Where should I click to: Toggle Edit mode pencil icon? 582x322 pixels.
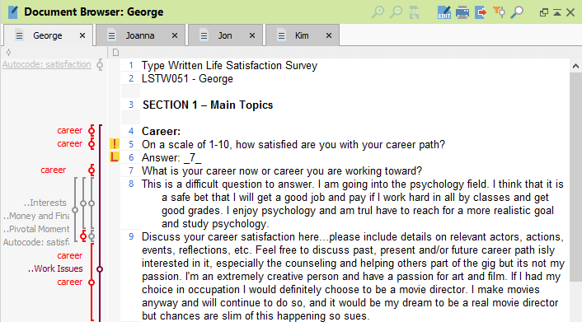(444, 12)
